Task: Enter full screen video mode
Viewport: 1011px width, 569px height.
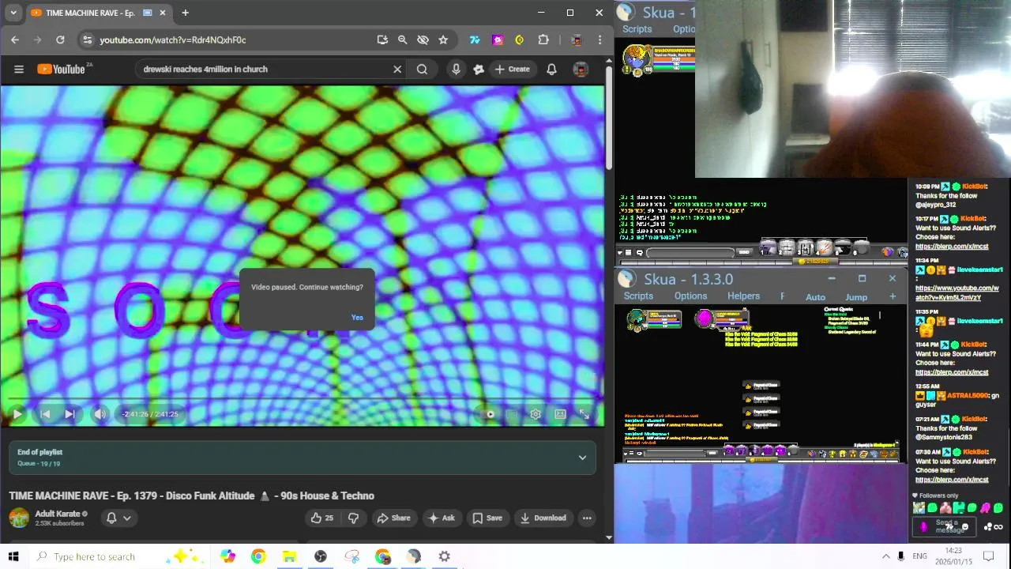Action: [x=584, y=414]
